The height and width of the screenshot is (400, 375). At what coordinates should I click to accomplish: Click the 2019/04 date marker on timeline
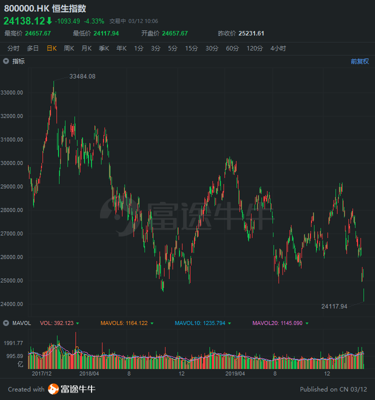coord(234,373)
